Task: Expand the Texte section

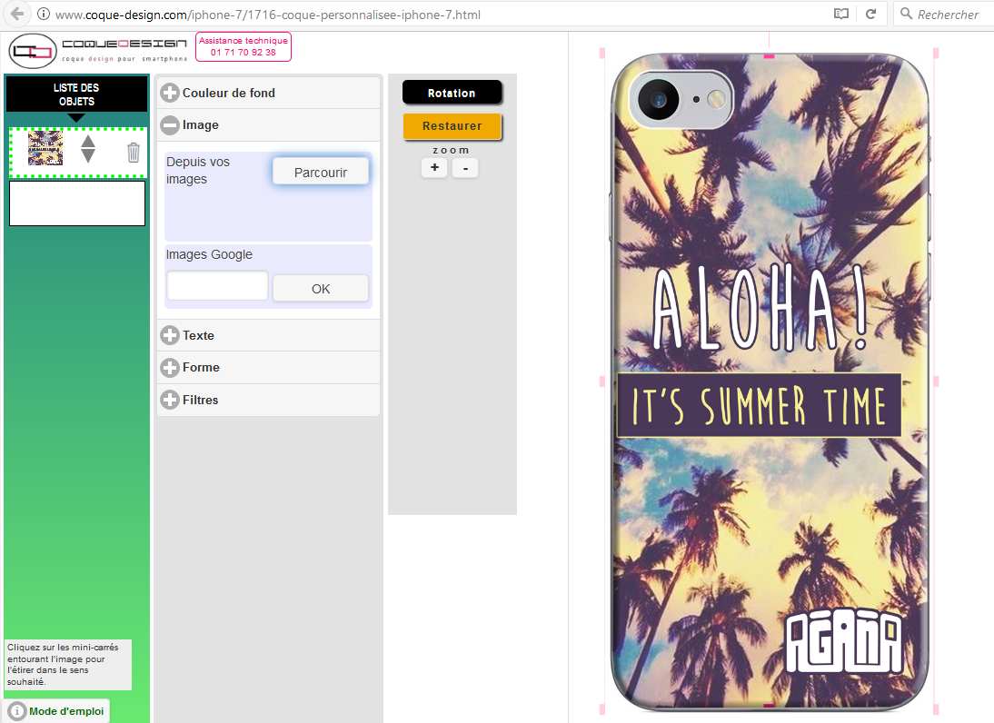Action: 268,335
